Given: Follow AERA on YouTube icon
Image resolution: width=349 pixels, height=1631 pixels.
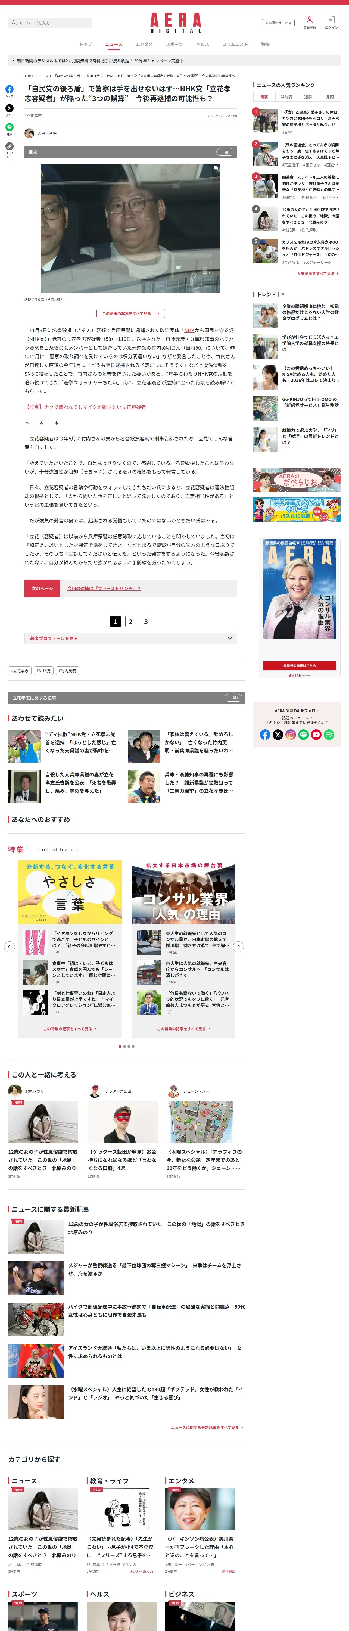Looking at the screenshot, I should [316, 734].
